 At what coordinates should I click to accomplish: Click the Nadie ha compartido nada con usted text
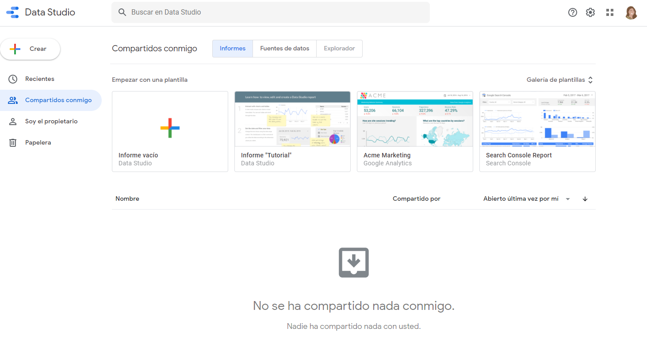pyautogui.click(x=354, y=327)
